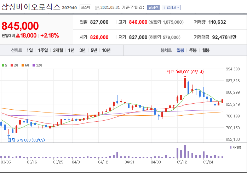The width and height of the screenshot is (247, 173).
Task: Click the 상한가 1,075,000 text
Action: pos(166,22)
